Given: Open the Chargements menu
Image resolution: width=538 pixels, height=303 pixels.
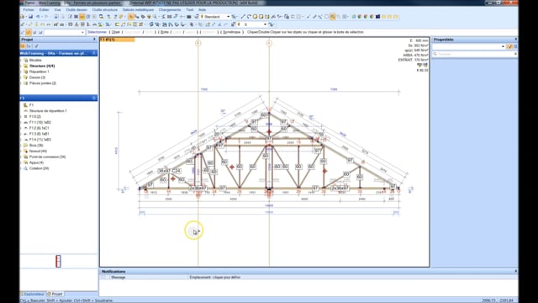Looking at the screenshot, I should click(170, 9).
